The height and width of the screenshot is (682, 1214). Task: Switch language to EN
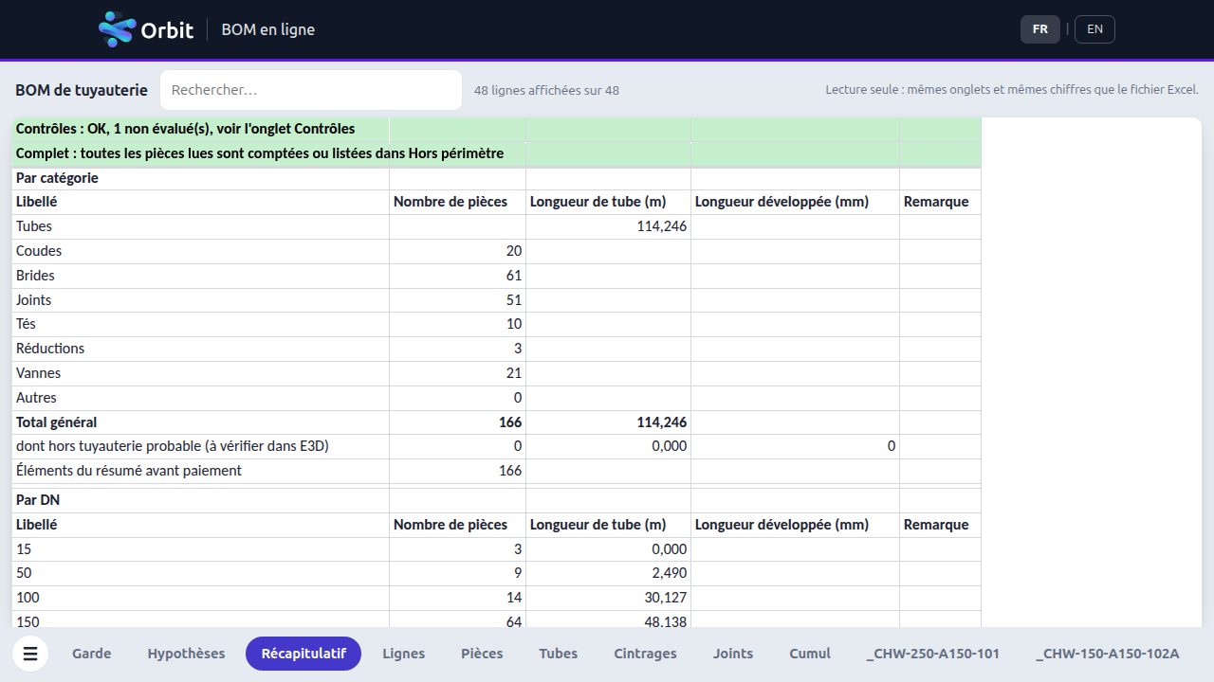(1094, 29)
